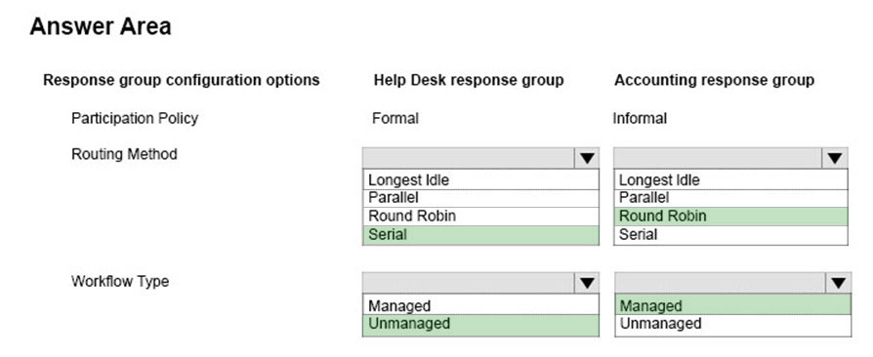Pick Round Robin for Accounting routing
The image size is (873, 357).
(731, 217)
